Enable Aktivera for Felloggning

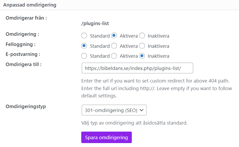[x=114, y=46]
